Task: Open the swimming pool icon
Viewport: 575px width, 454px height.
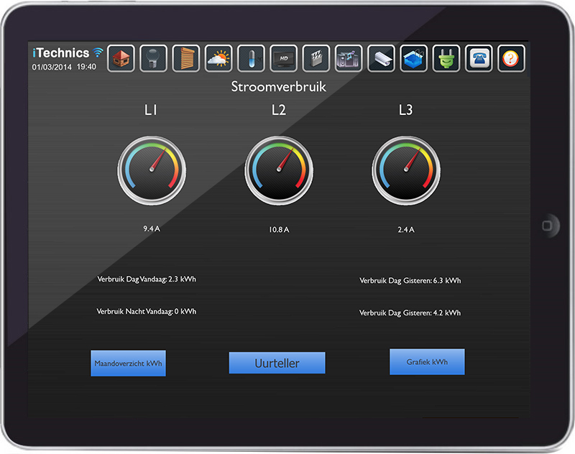Action: point(413,58)
